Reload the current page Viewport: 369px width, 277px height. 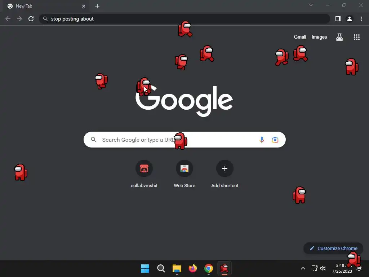click(x=31, y=19)
